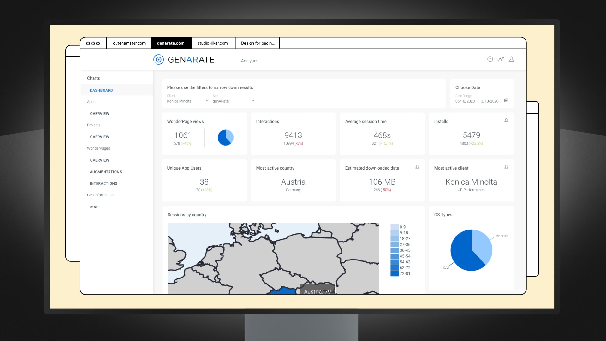This screenshot has width=606, height=341.
Task: Open the App dropdown showing genARate
Action: [233, 101]
